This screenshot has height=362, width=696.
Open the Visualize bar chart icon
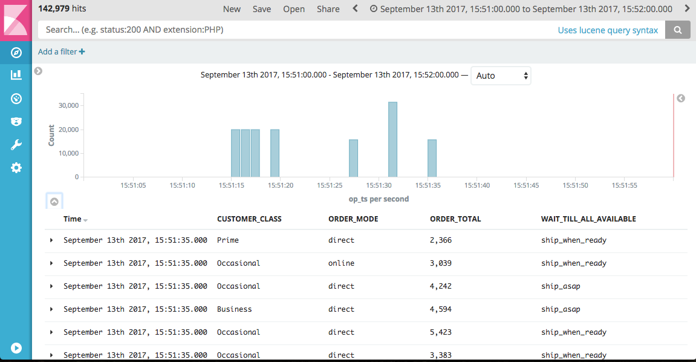[16, 75]
